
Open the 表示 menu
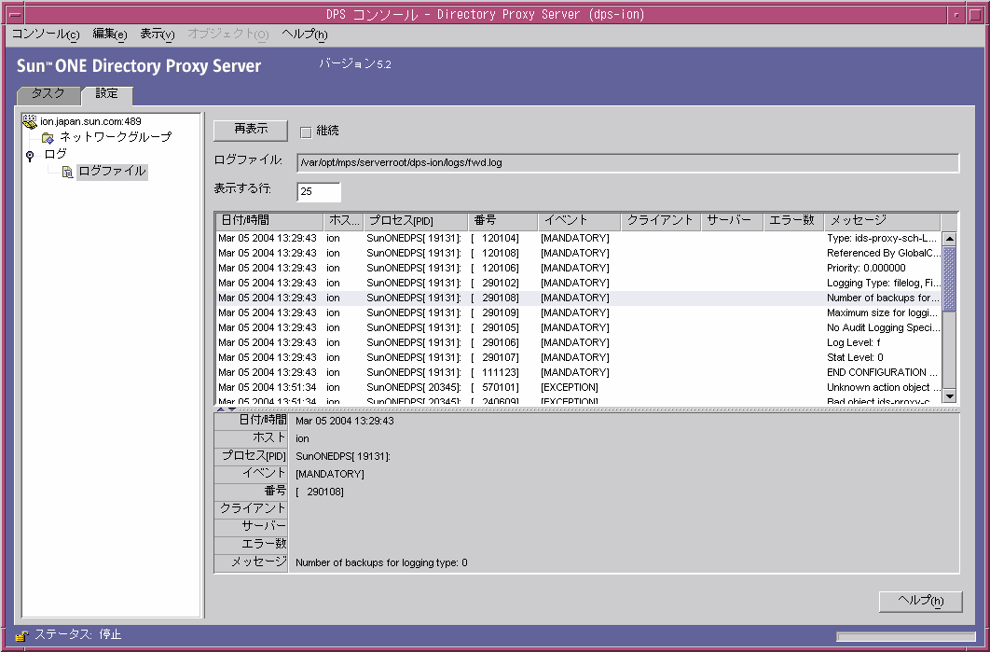(158, 35)
